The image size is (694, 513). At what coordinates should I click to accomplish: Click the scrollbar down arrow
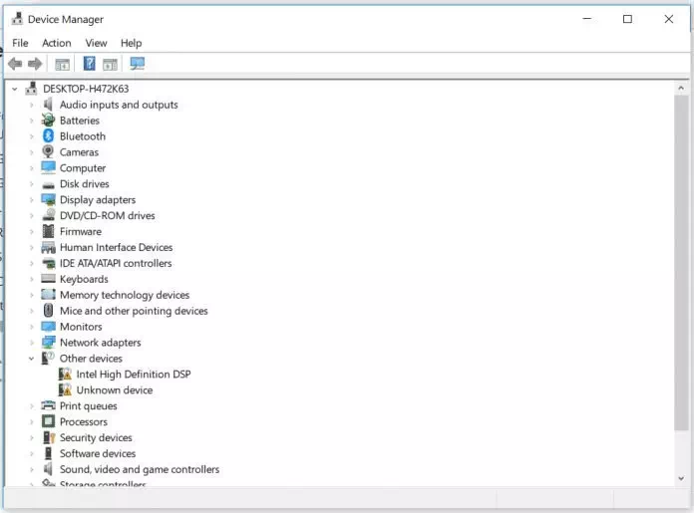tap(681, 478)
